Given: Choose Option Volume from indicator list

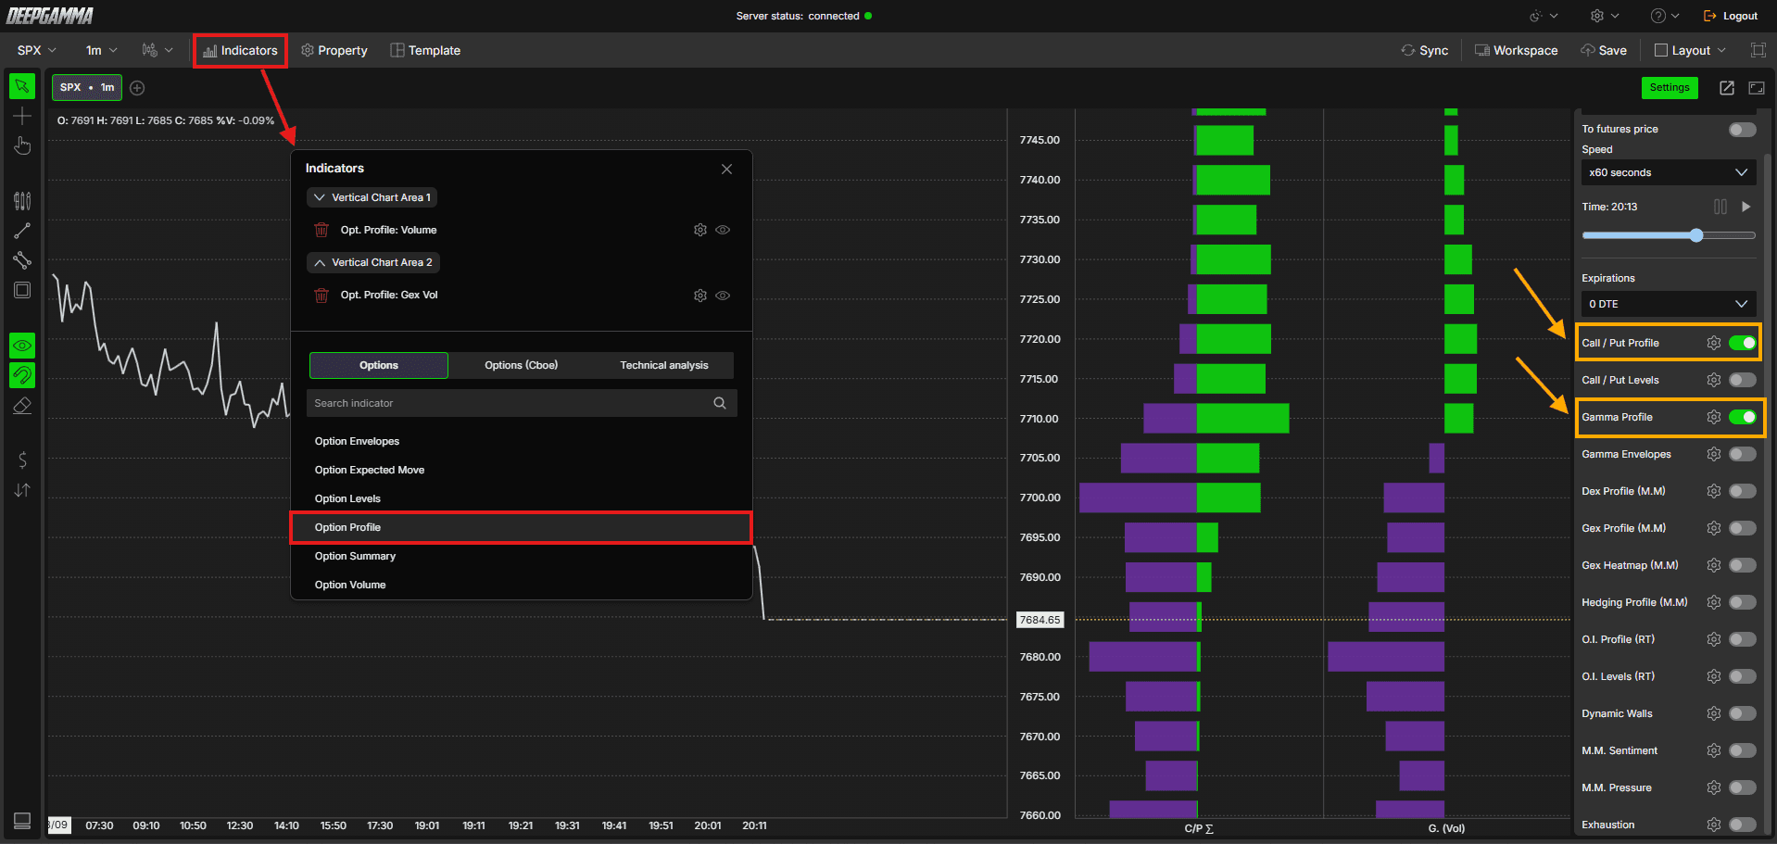Looking at the screenshot, I should [x=521, y=585].
